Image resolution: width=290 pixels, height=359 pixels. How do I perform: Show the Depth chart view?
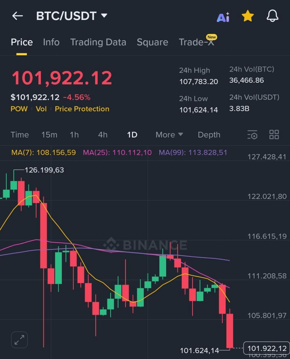click(x=209, y=135)
